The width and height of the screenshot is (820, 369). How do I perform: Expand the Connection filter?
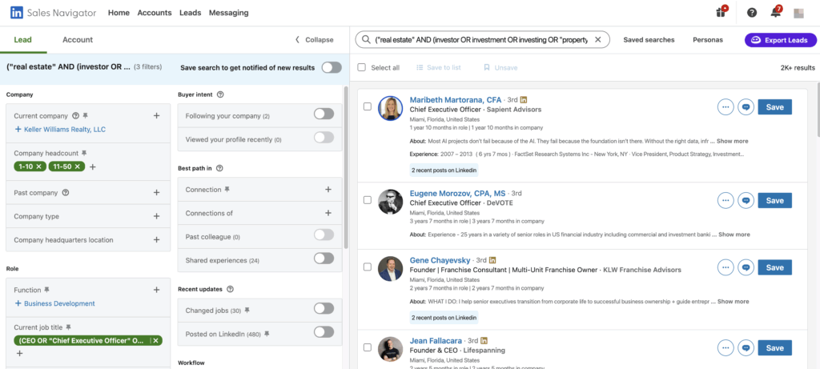coord(328,190)
